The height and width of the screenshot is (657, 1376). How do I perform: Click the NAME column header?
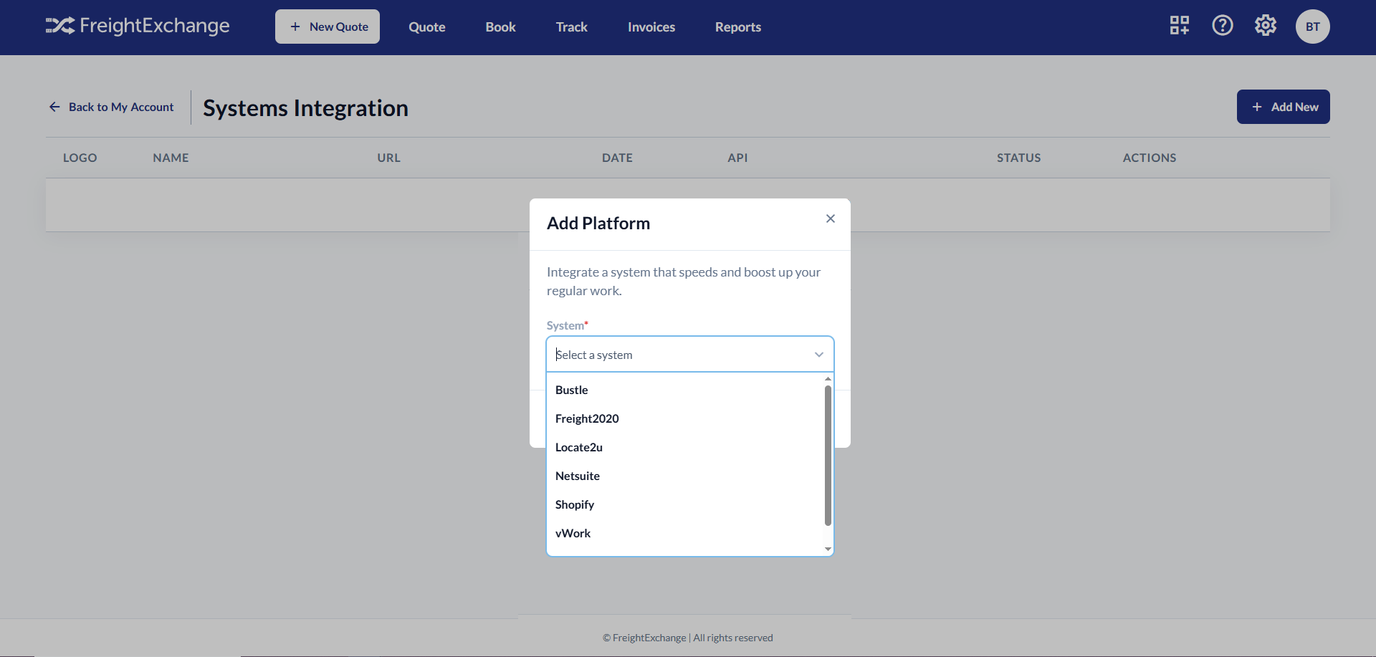(x=171, y=158)
